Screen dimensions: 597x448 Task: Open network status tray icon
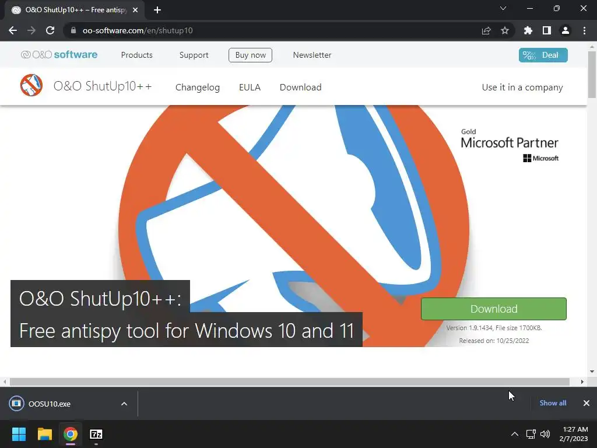click(x=531, y=434)
